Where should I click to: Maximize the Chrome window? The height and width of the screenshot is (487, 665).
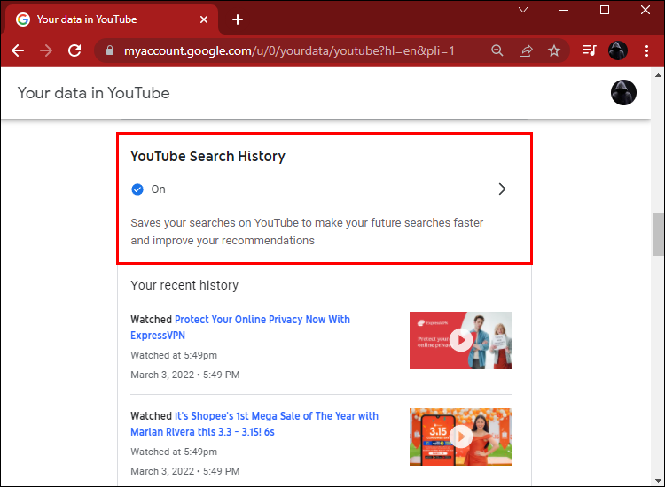coord(605,10)
